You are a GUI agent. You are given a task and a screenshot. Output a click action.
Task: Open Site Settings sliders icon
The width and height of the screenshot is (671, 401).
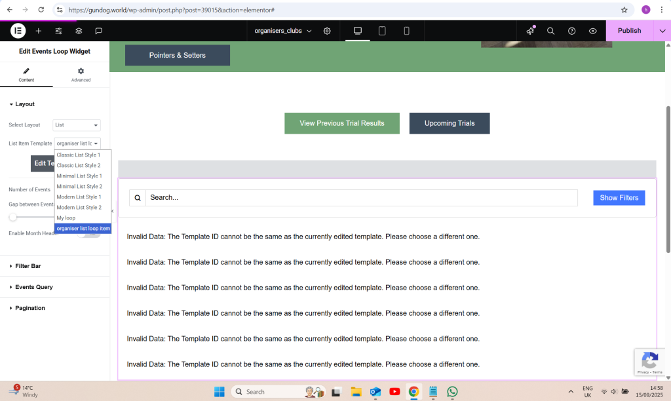[58, 31]
